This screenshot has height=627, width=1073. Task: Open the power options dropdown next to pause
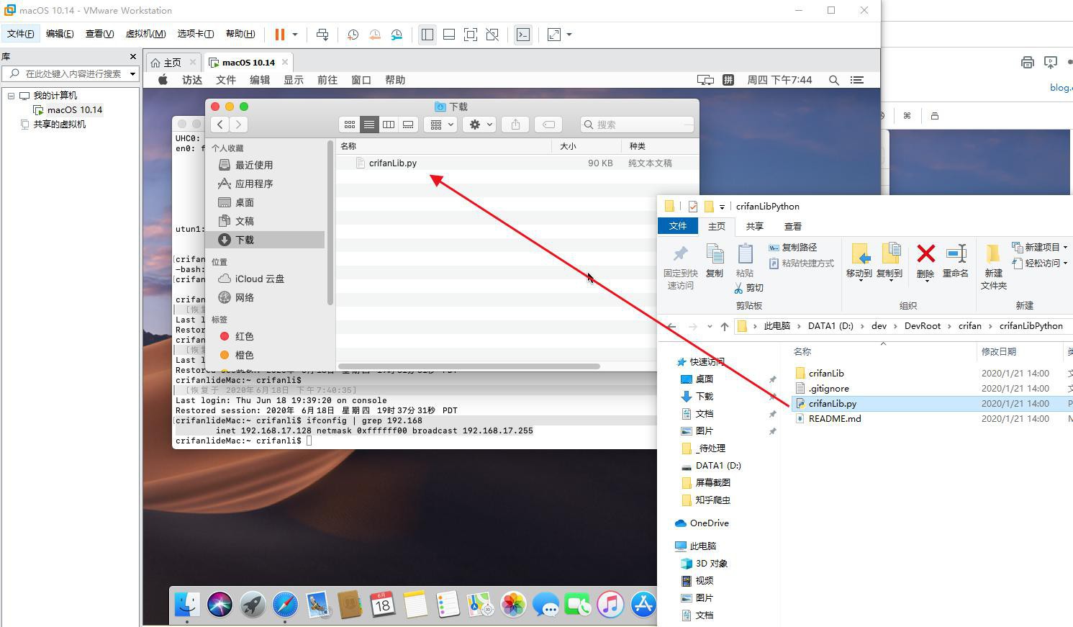click(x=294, y=35)
